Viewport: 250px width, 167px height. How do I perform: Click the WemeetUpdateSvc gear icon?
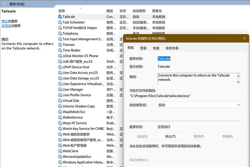pos(60,157)
